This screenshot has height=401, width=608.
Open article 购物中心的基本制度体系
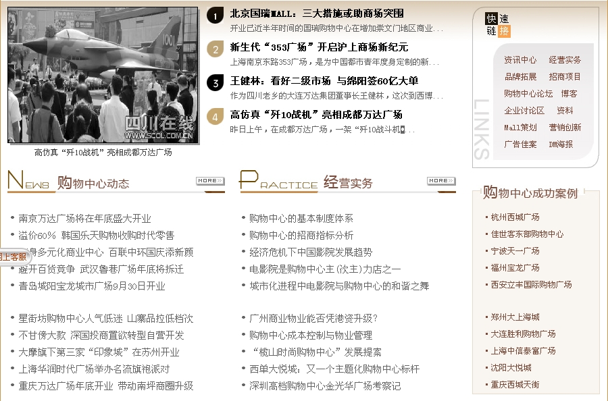click(x=301, y=219)
